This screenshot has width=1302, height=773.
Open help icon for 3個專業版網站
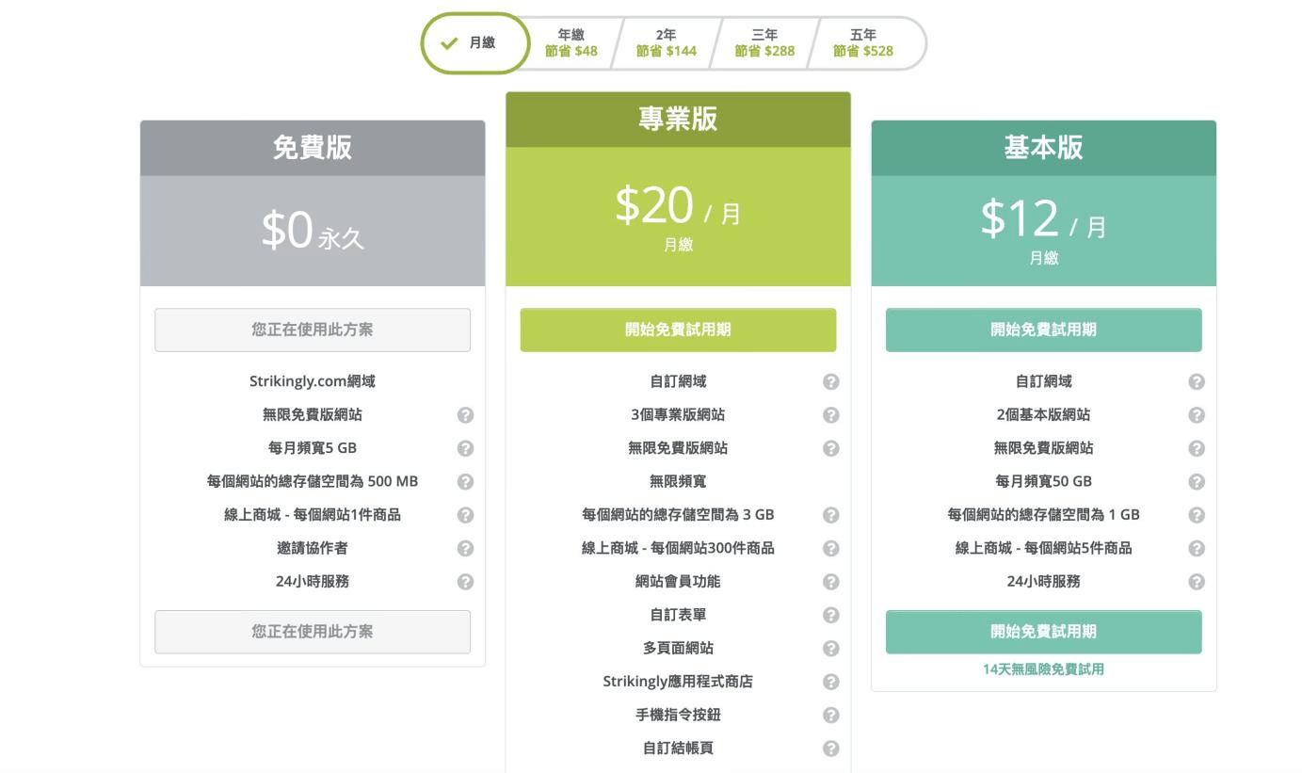(x=830, y=415)
